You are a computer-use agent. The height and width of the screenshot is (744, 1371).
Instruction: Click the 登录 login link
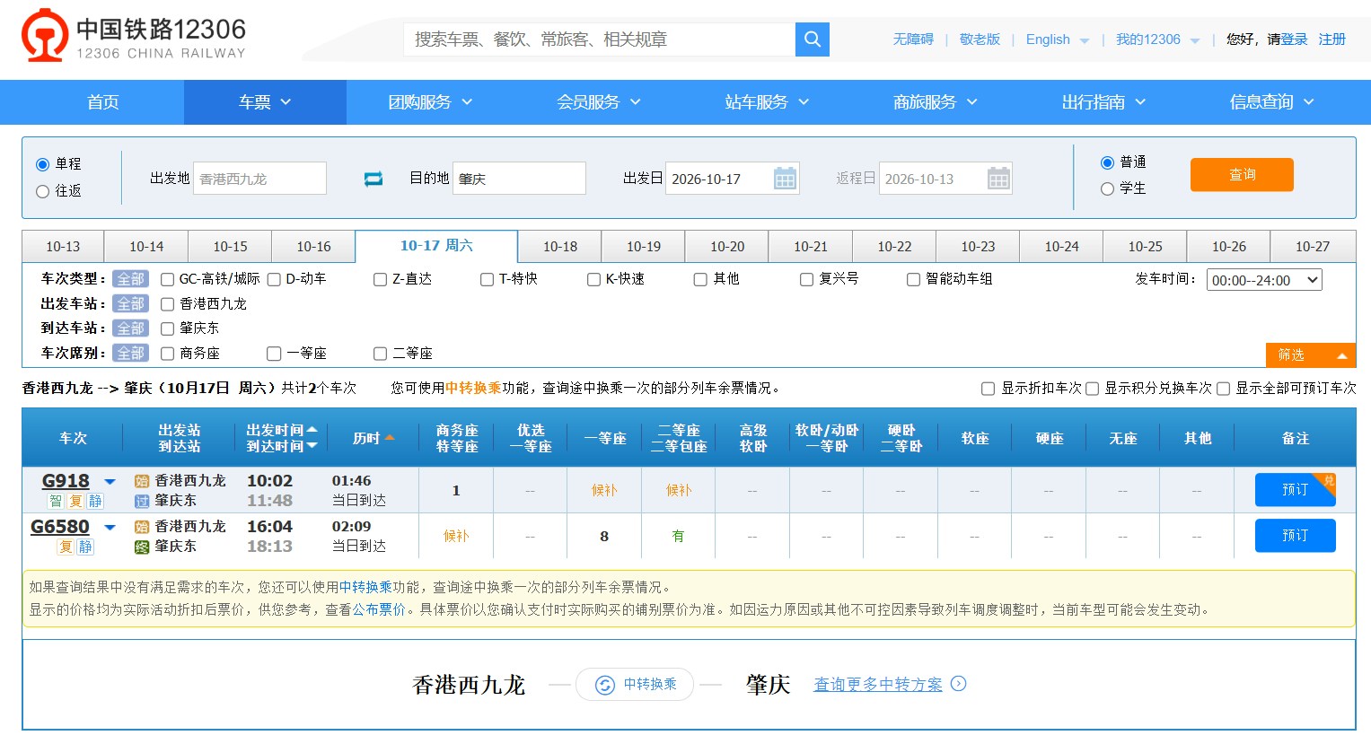(1294, 39)
